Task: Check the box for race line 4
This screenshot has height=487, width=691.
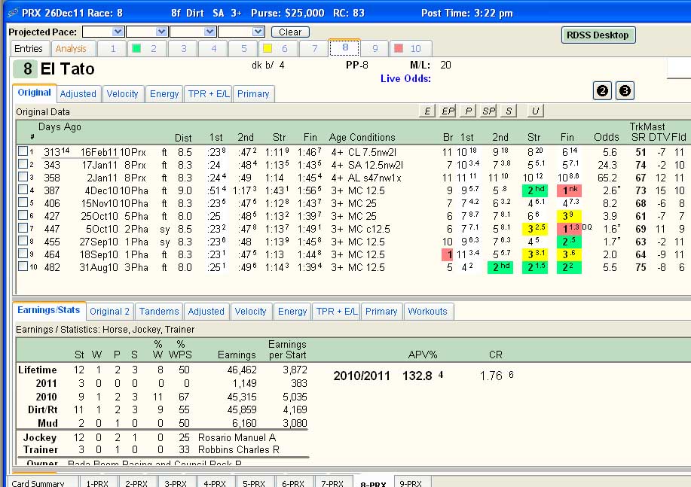Action: pyautogui.click(x=23, y=190)
